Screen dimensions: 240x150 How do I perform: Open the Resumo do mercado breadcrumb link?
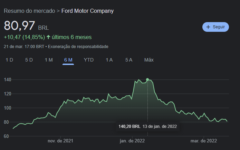[29, 11]
